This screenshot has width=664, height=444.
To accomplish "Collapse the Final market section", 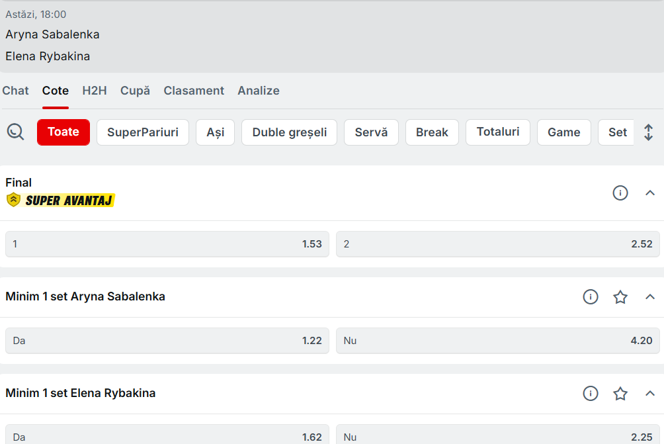I will pos(649,193).
